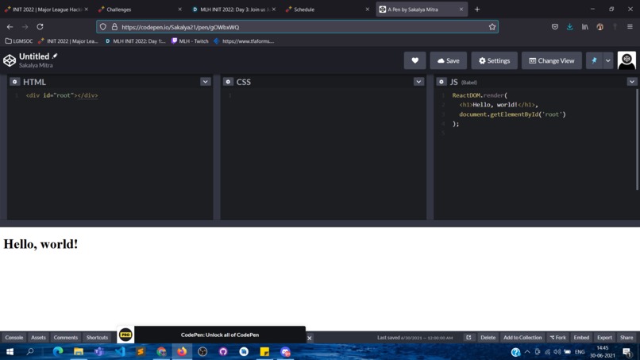Go back in browser history
The image size is (640, 360).
(x=10, y=26)
